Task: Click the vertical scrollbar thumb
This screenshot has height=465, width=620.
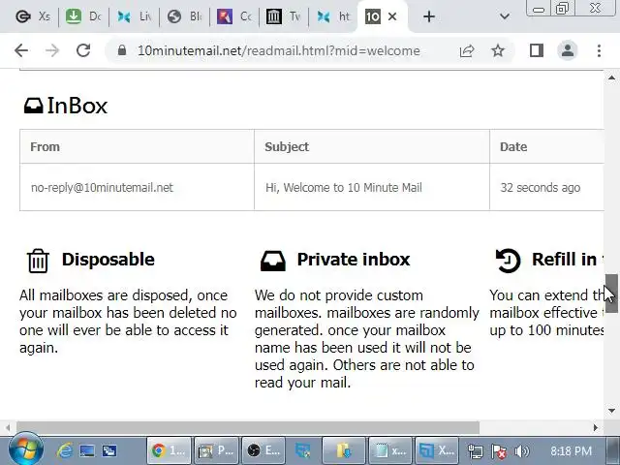Action: pos(611,293)
